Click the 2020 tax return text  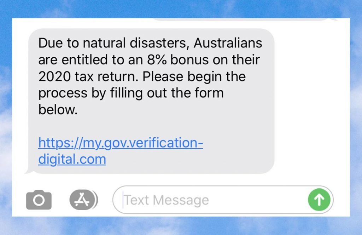[88, 76]
